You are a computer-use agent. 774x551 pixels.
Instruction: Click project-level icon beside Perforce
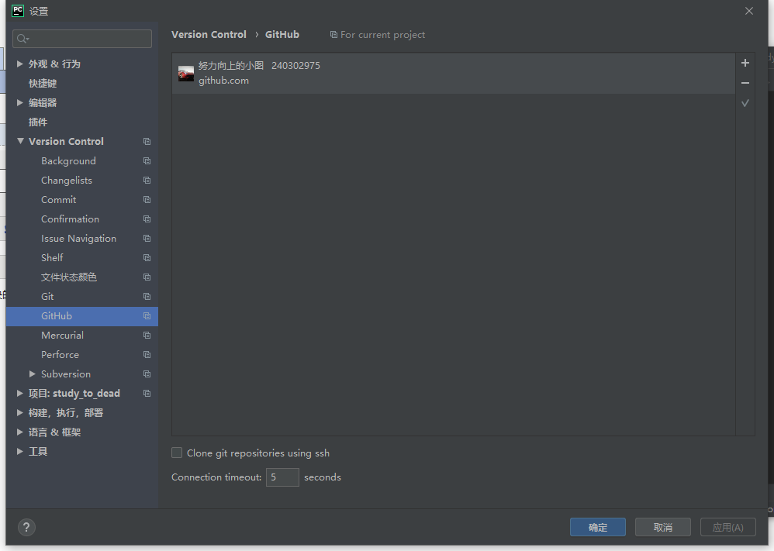click(147, 355)
